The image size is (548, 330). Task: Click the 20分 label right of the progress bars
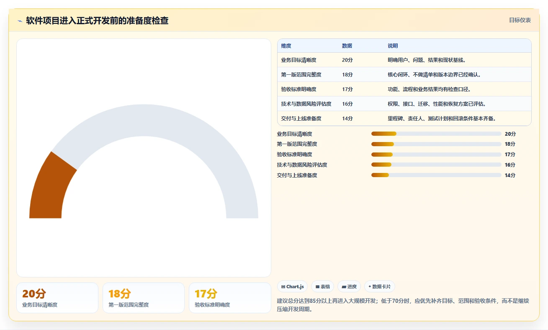click(x=510, y=134)
